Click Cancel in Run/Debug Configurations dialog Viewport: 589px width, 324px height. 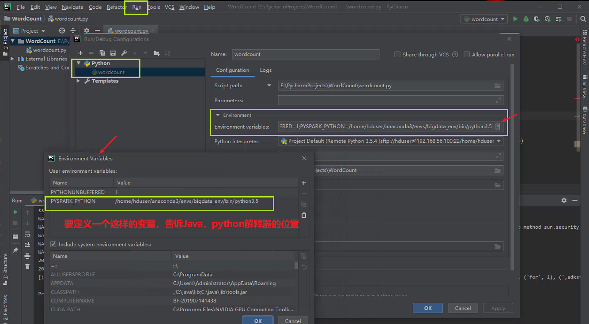point(463,308)
